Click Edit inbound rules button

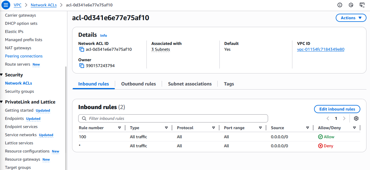[x=337, y=109]
